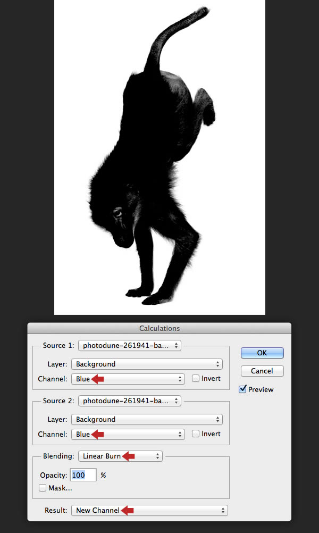The image size is (319, 533).
Task: Cancel the Calculations dialog
Action: (x=262, y=371)
